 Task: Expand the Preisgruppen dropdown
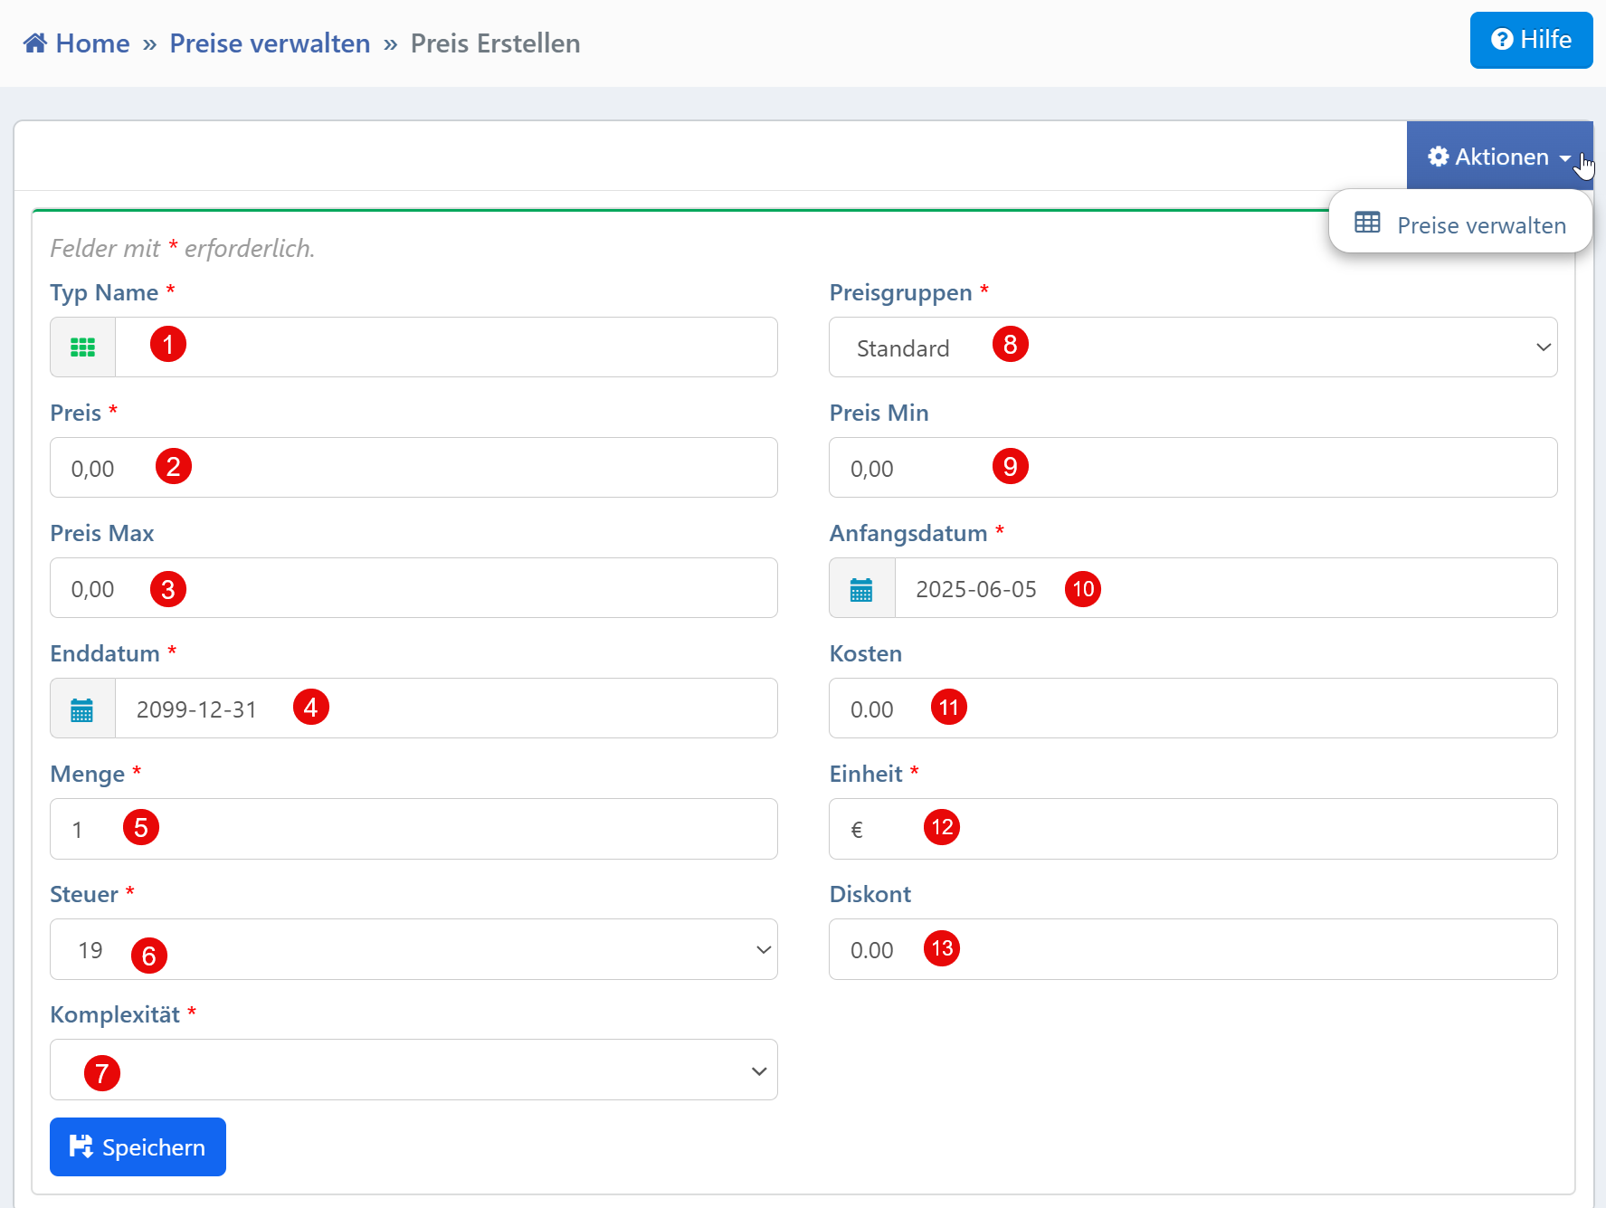[1193, 347]
